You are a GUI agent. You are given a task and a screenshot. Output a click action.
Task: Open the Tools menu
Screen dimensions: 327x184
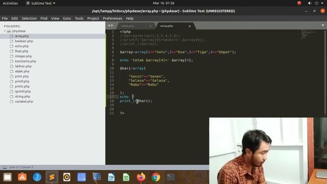[x=79, y=18]
